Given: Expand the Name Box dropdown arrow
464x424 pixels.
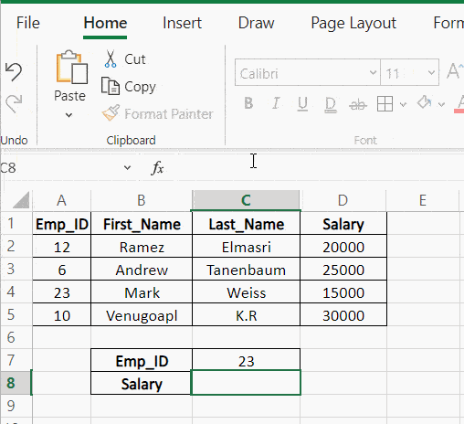Looking at the screenshot, I should (x=127, y=167).
